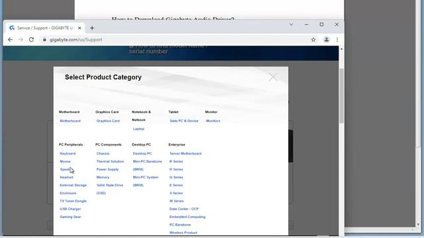View site info via the padlock icon

click(44, 40)
